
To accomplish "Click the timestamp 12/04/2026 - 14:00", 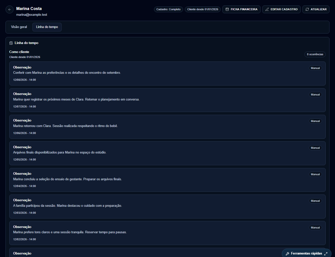I will (25, 186).
